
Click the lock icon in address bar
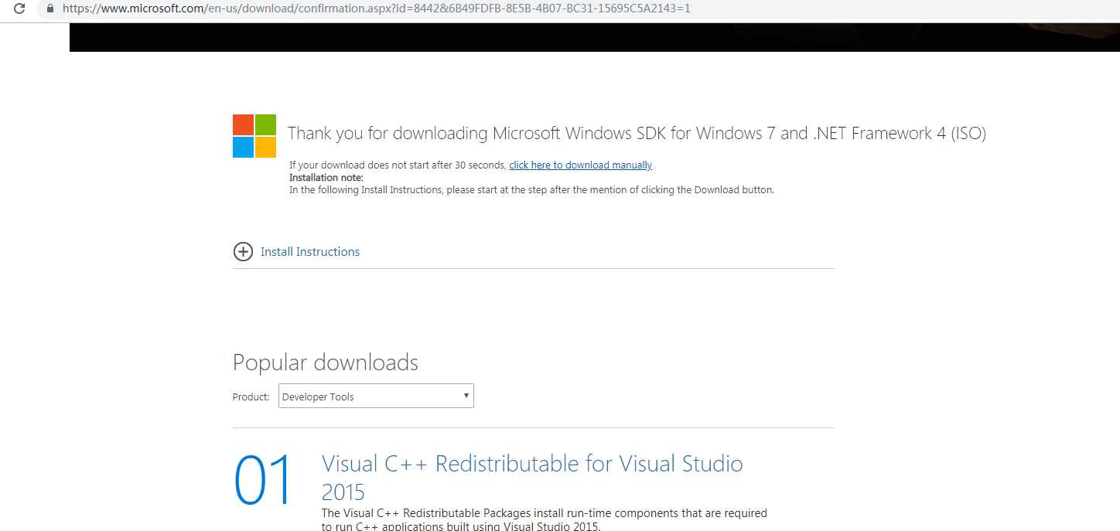[x=50, y=9]
